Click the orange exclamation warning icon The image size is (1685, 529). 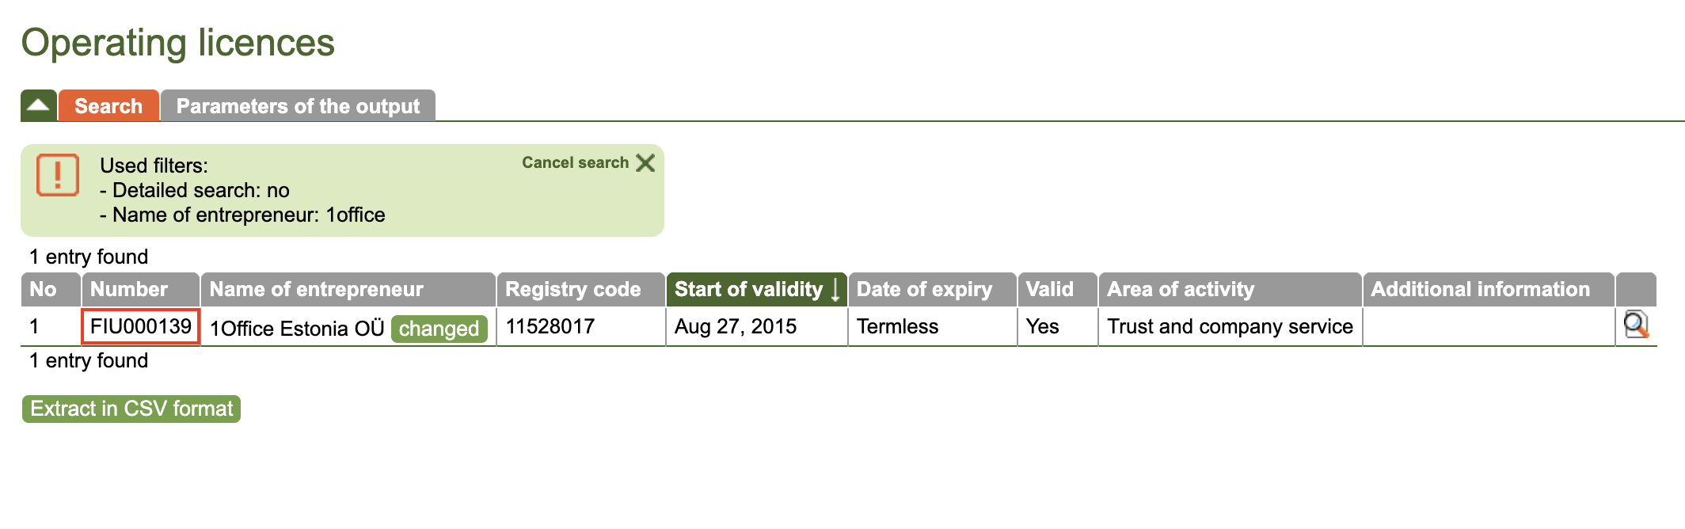pyautogui.click(x=58, y=175)
